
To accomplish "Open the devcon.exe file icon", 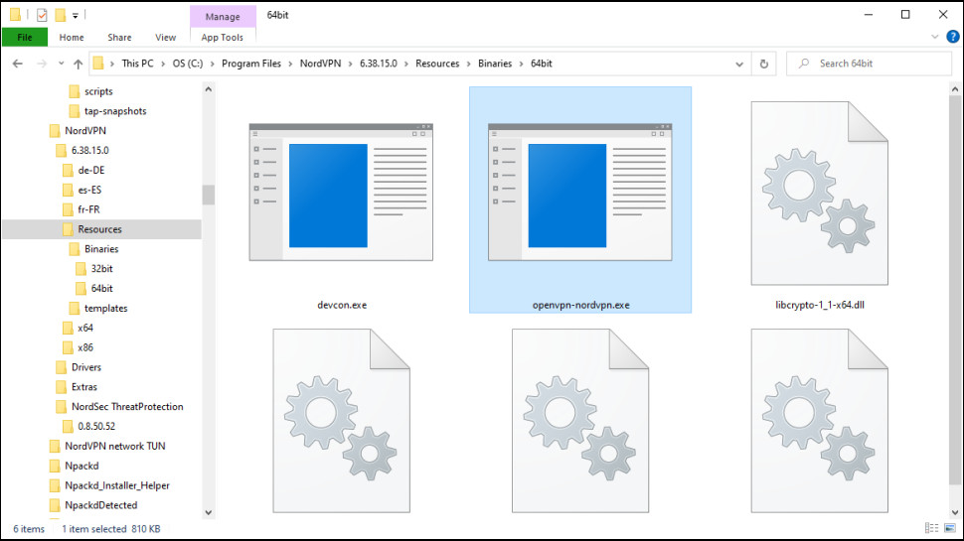I will (x=341, y=193).
